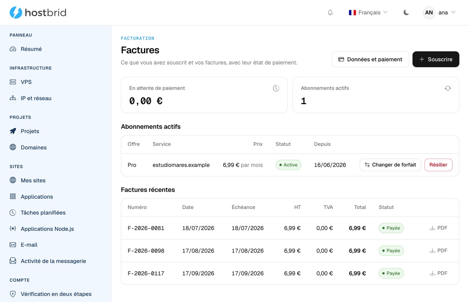Expand the ana user account menu
Viewport: 469px width, 302px height.
pyautogui.click(x=439, y=13)
